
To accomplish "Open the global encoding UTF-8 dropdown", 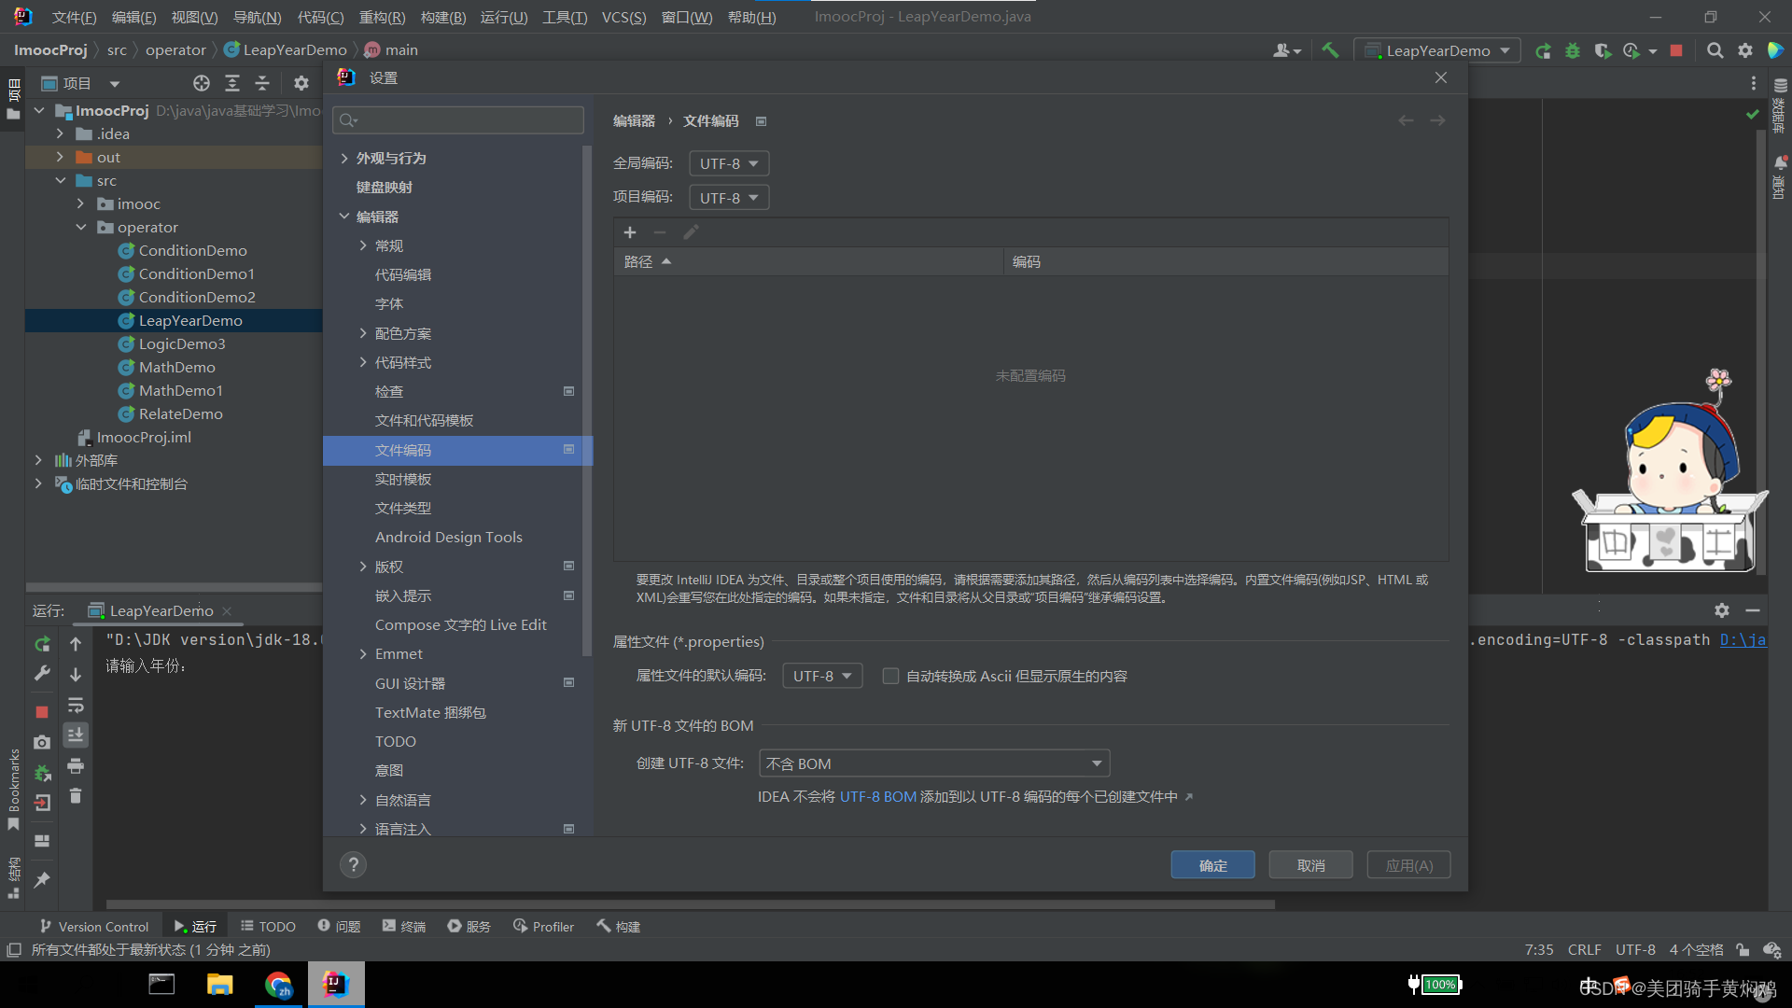I will tap(729, 163).
